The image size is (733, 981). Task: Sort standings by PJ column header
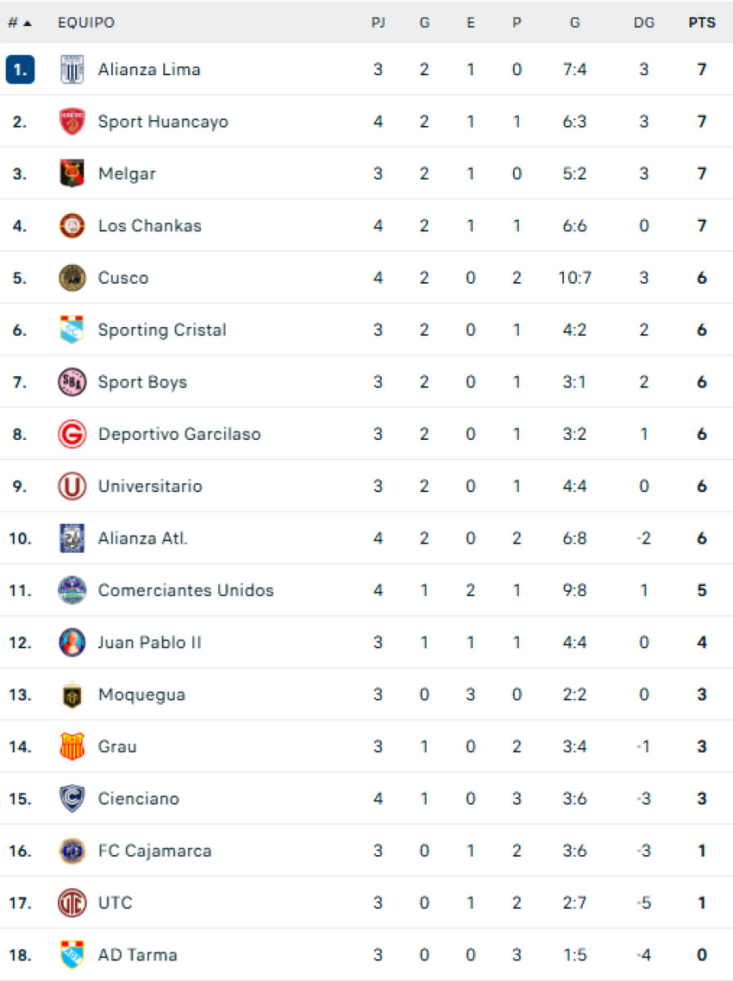point(378,23)
